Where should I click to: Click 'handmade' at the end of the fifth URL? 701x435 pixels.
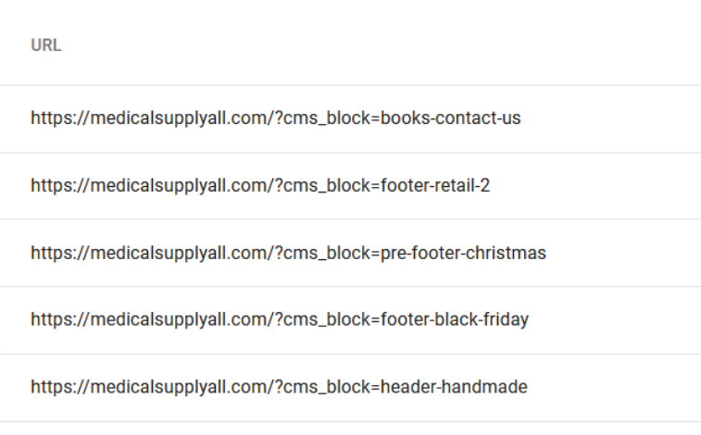point(484,387)
